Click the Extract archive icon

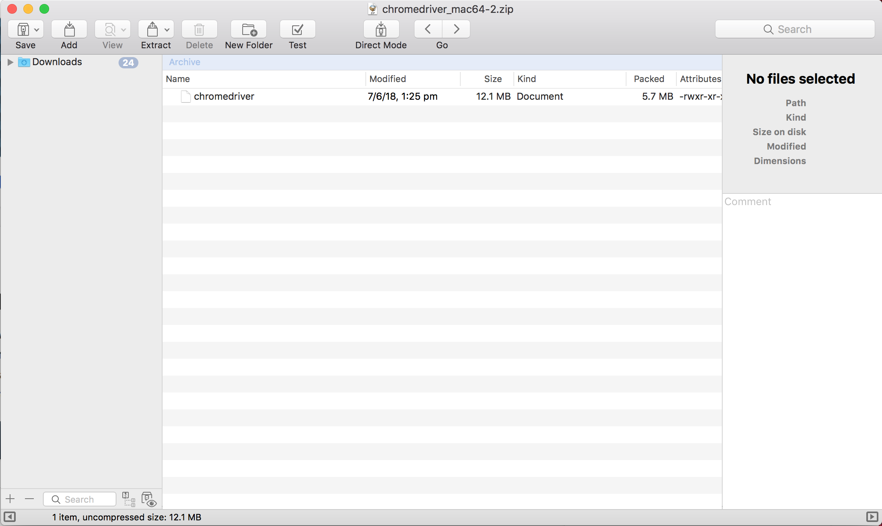coord(152,29)
